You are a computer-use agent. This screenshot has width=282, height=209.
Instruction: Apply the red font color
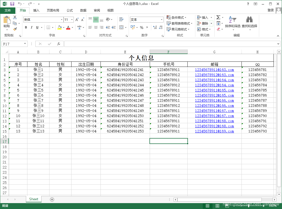(x=68, y=27)
